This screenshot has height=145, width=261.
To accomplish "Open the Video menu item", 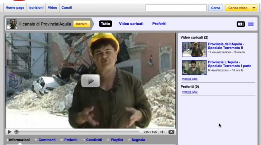I will coord(52,8).
